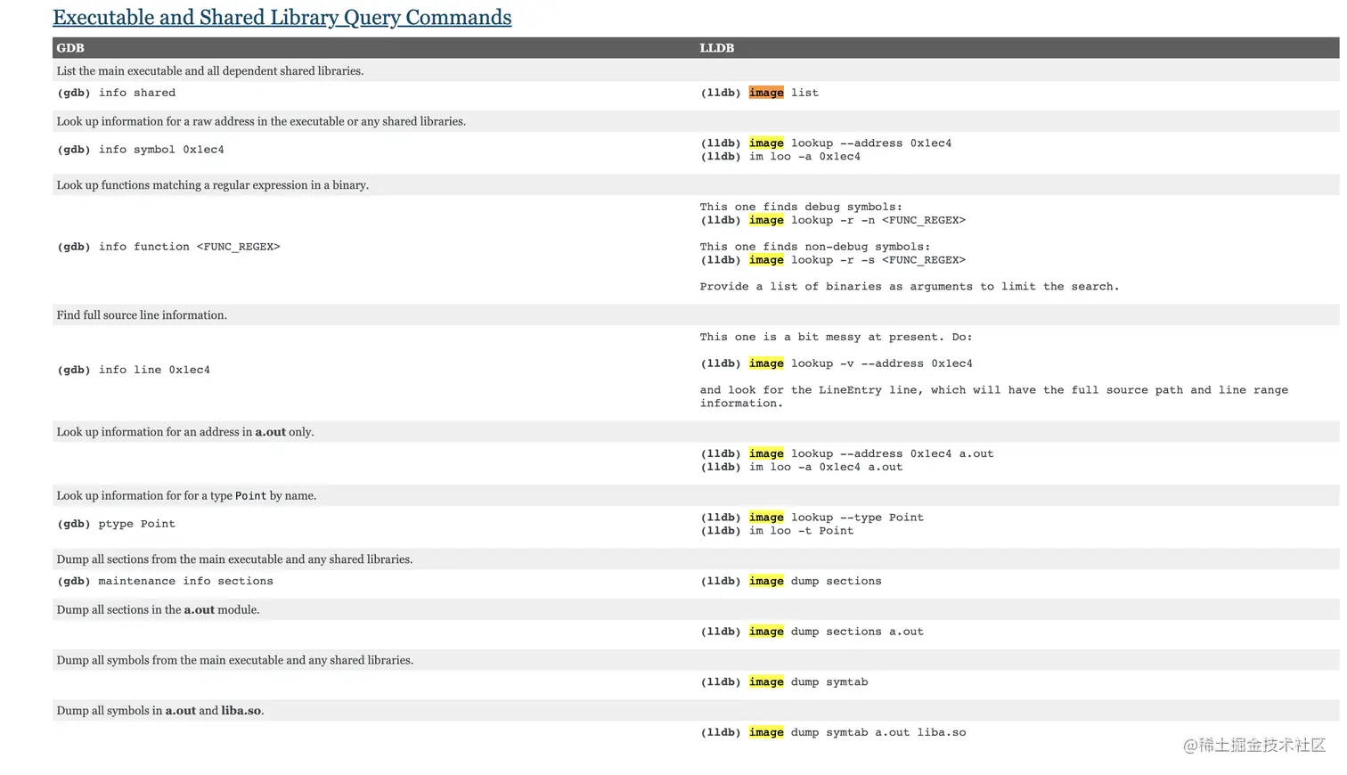This screenshot has width=1347, height=775.
Task: Open the Executable and Shared Library Query Commands heading link
Action: (x=282, y=18)
